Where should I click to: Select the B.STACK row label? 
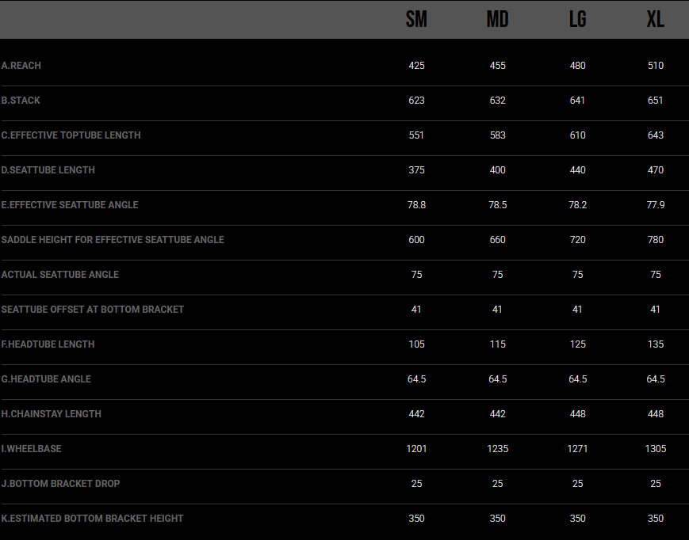(21, 101)
